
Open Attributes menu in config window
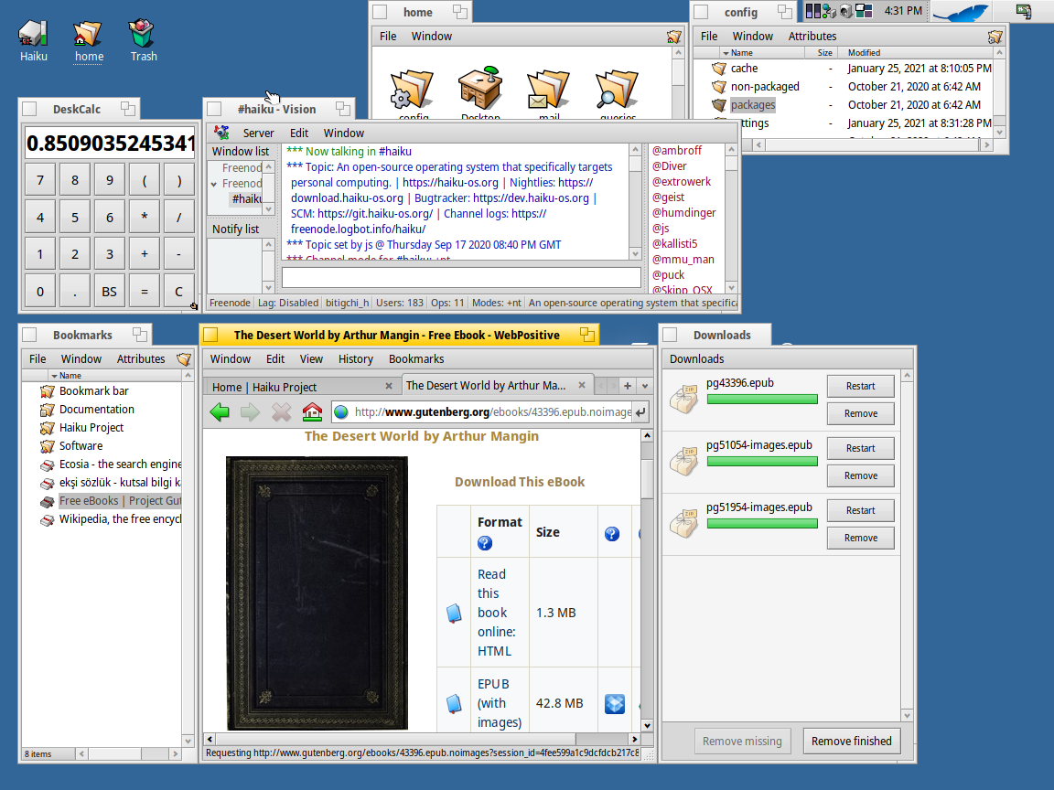[x=812, y=37]
